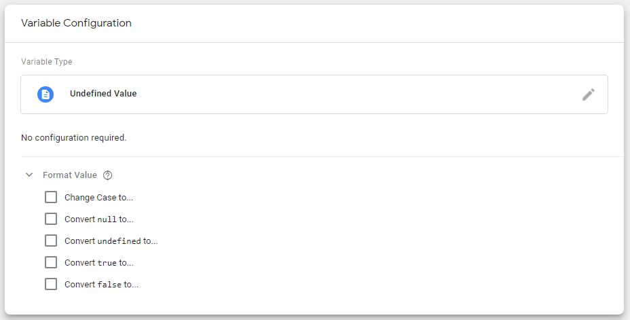Click the Undefined Value variable type name
Image resolution: width=630 pixels, height=320 pixels.
click(103, 94)
